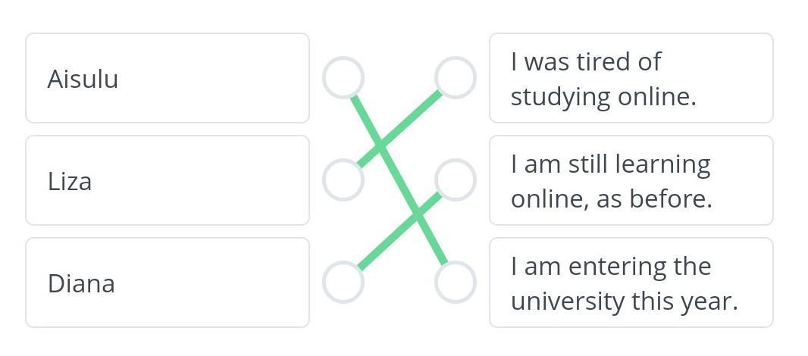Image resolution: width=808 pixels, height=356 pixels.
Task: Click the words 'university this year.'
Action: click(x=625, y=301)
